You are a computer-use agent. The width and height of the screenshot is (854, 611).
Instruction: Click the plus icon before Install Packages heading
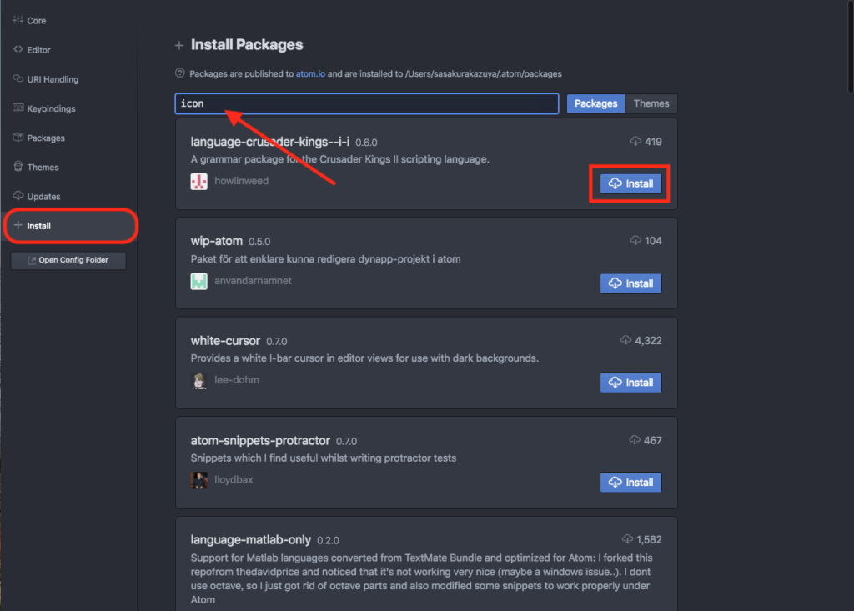coord(179,45)
